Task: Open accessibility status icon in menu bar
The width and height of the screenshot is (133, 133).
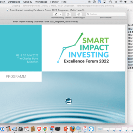Action: (x=89, y=2)
